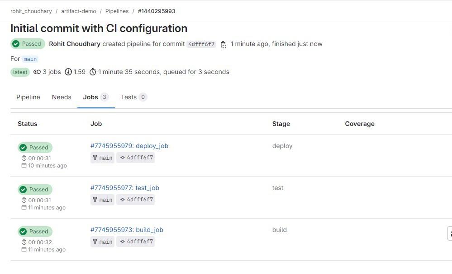452x274 pixels.
Task: Switch to the Pipeline tab
Action: (28, 97)
